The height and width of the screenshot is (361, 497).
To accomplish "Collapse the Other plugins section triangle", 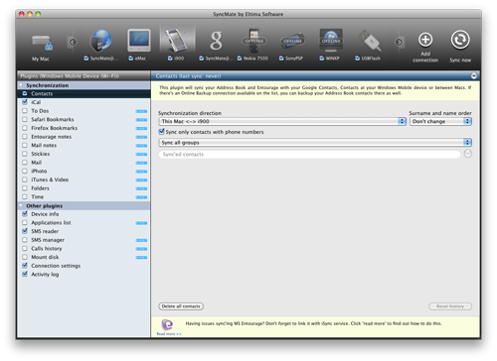I will (21, 205).
